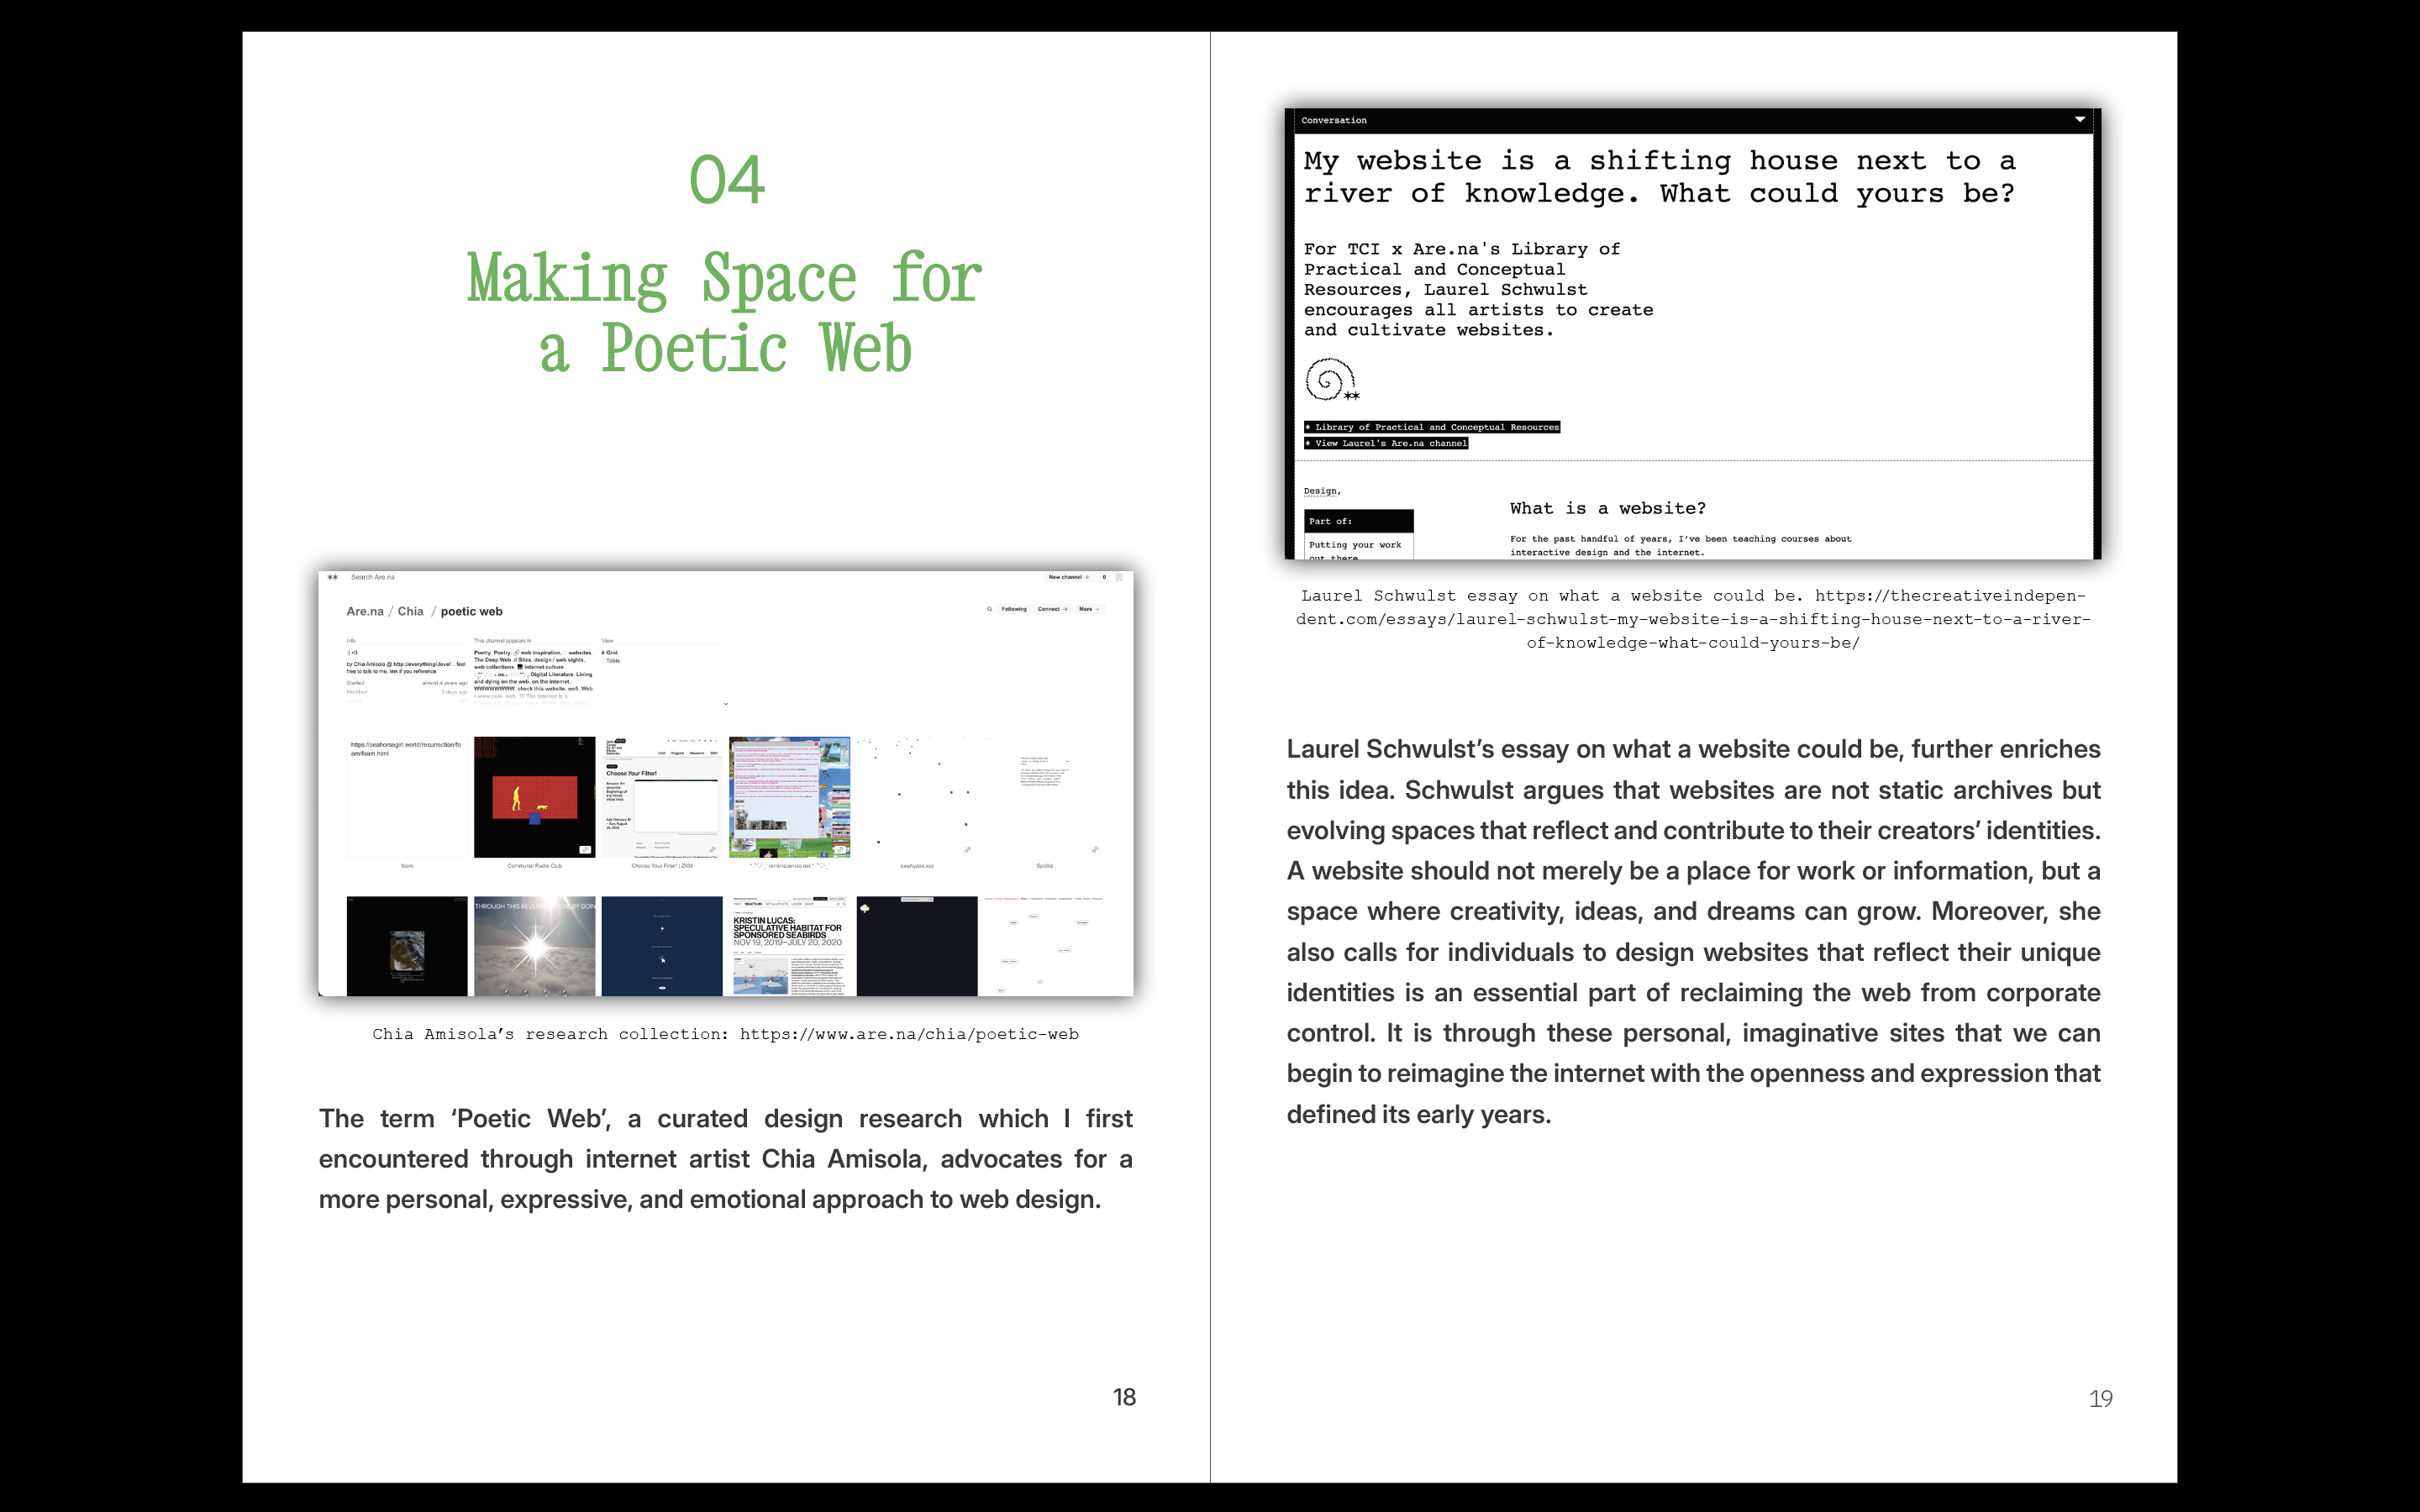2420x1512 pixels.
Task: Select the Table view option
Action: point(612,661)
